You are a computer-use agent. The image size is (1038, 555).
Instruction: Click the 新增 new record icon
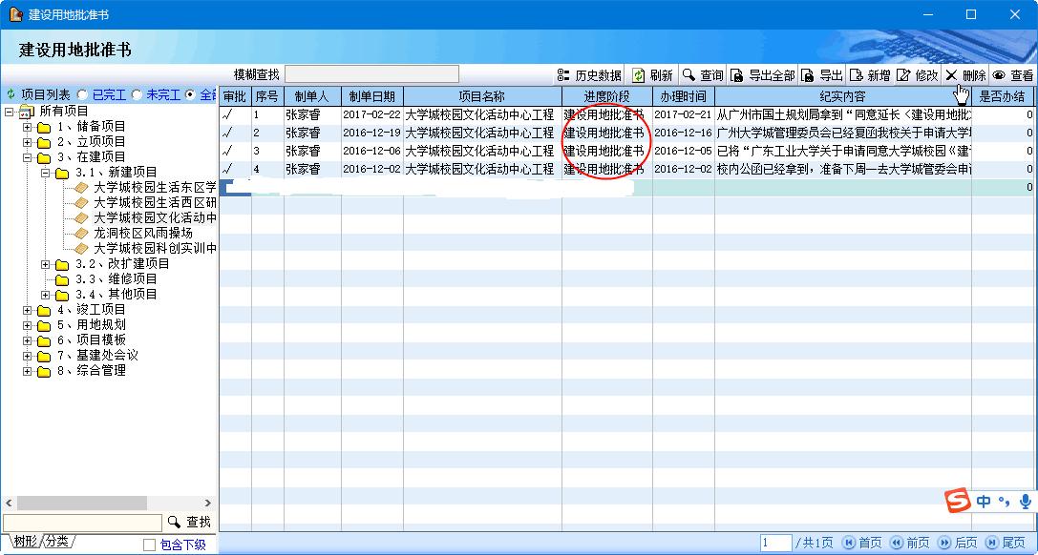(x=857, y=75)
